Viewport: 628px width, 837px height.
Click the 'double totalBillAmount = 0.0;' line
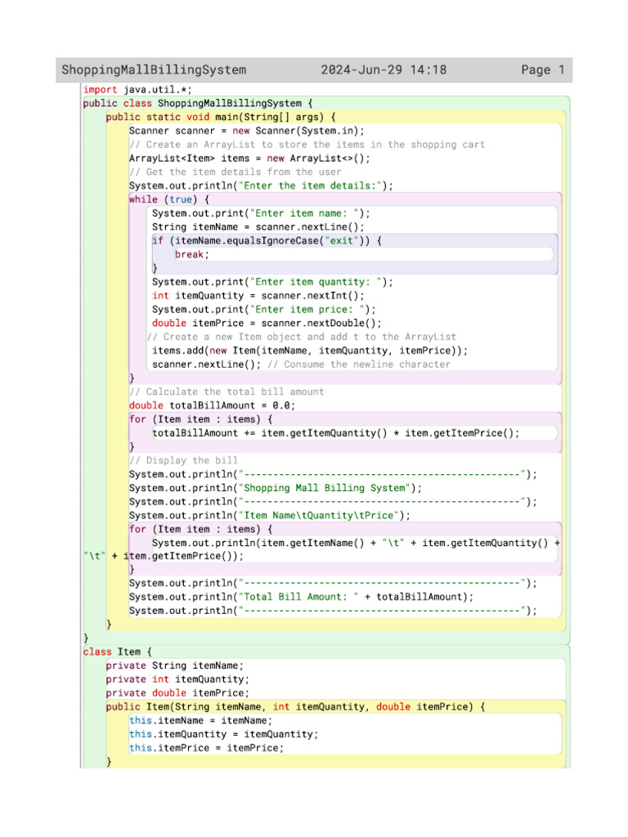[212, 405]
